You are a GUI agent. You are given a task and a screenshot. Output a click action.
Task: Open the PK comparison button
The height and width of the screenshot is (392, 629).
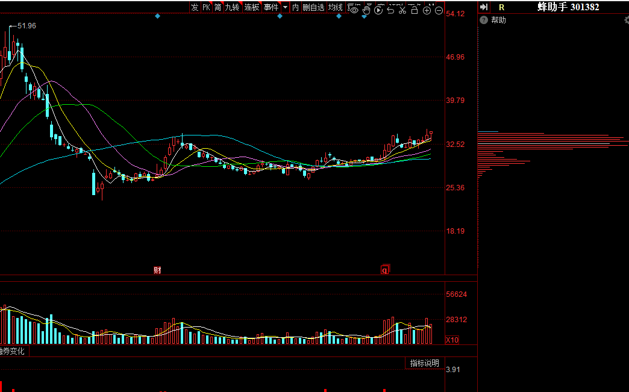206,7
